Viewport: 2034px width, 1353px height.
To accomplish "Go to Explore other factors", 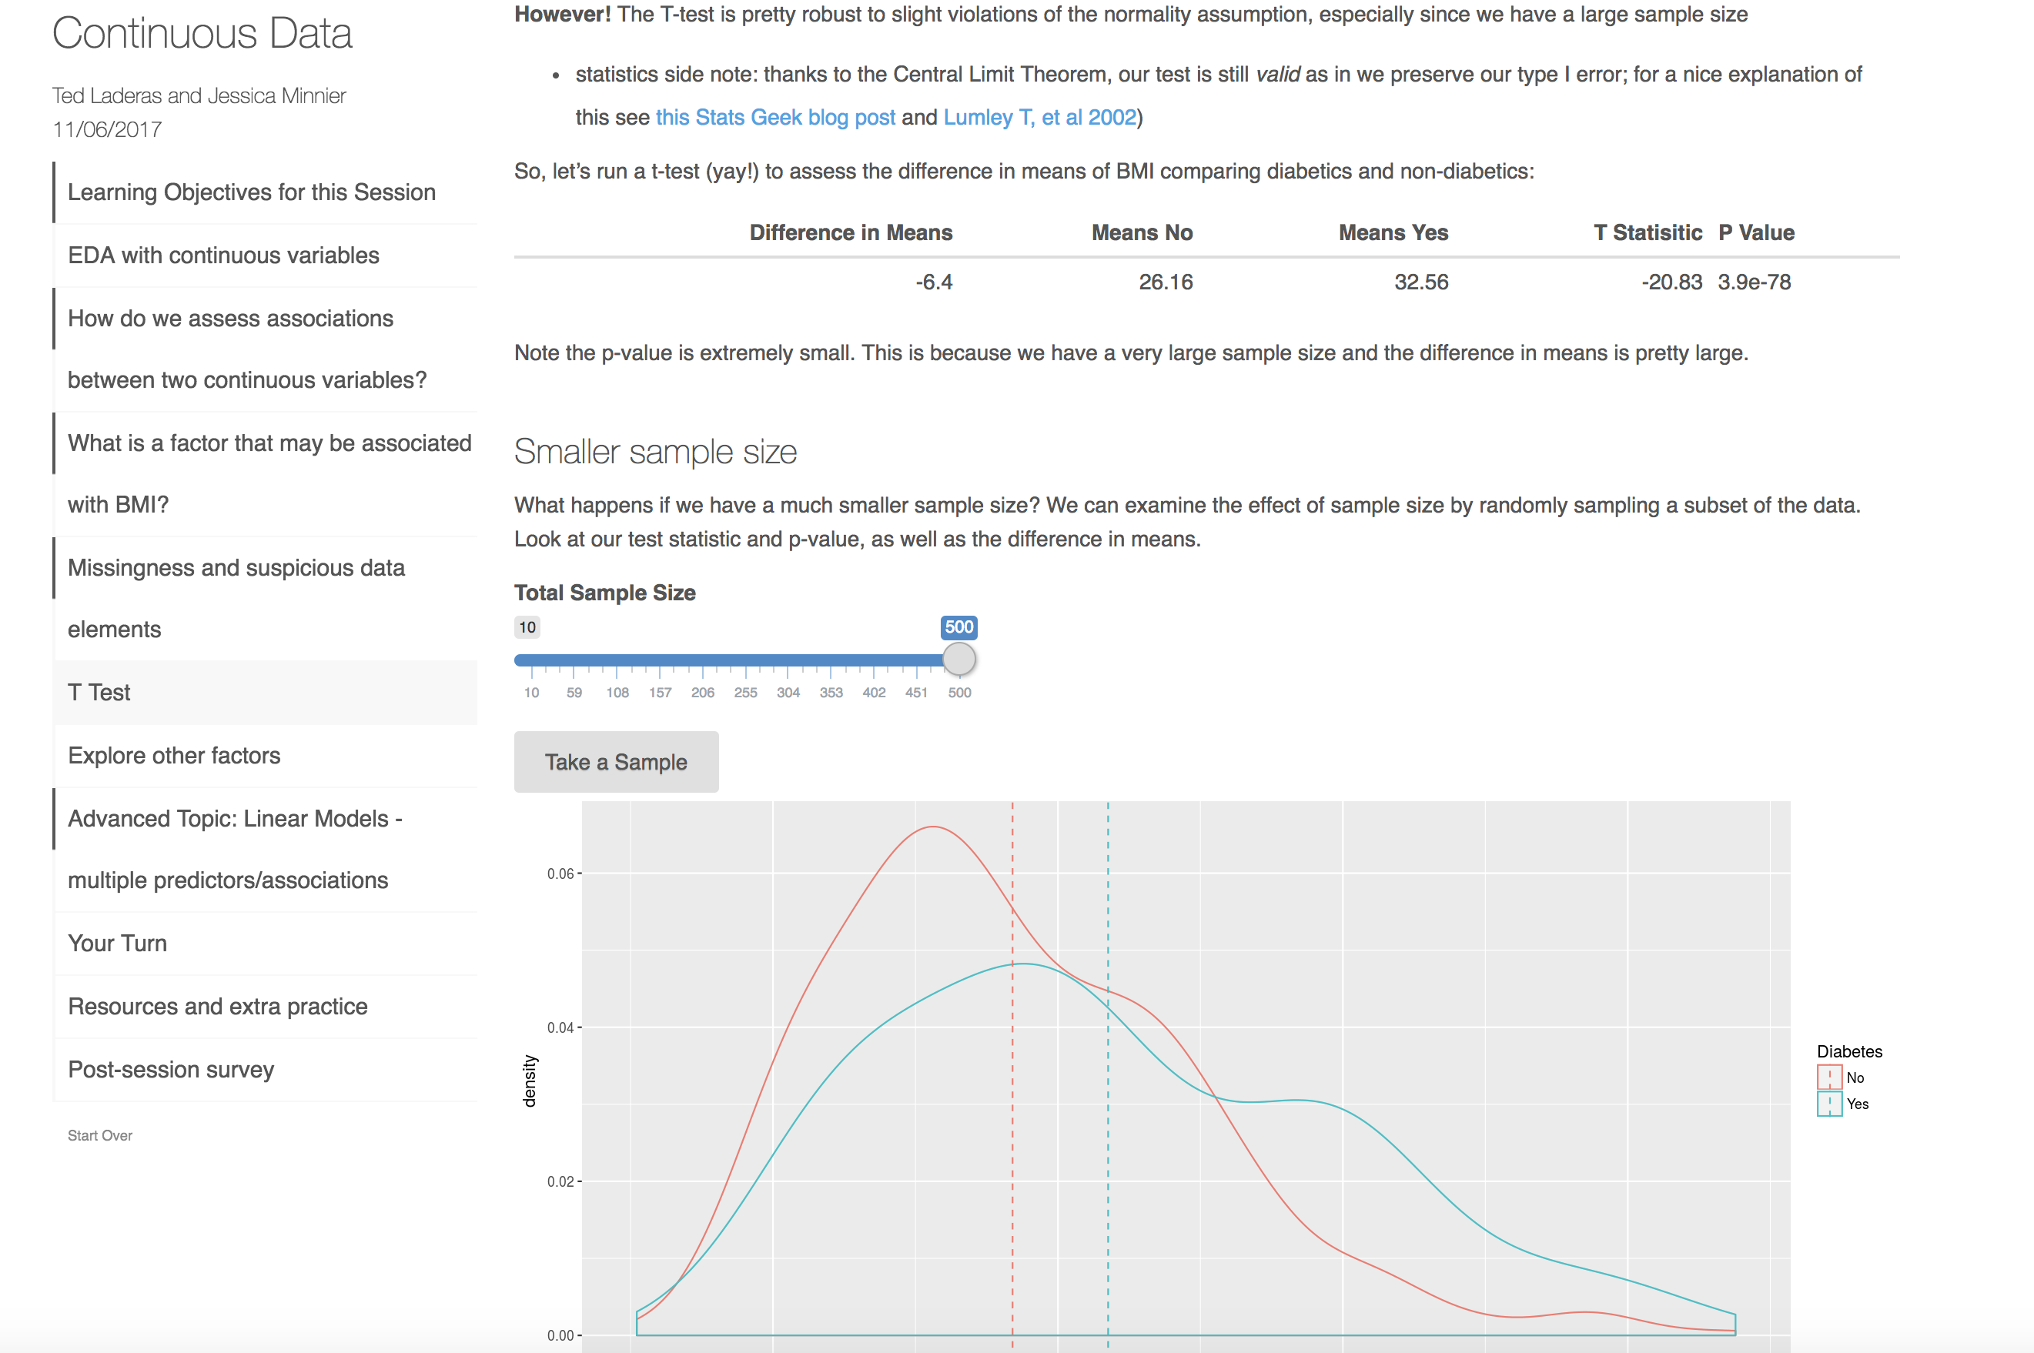I will click(266, 756).
